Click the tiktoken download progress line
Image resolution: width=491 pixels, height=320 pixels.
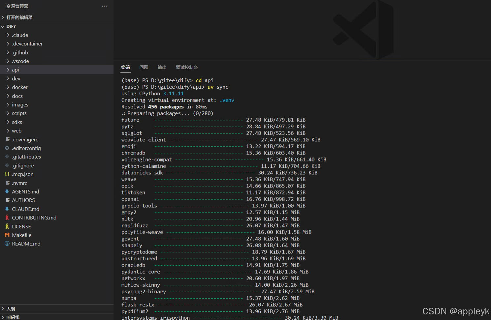pyautogui.click(x=213, y=192)
